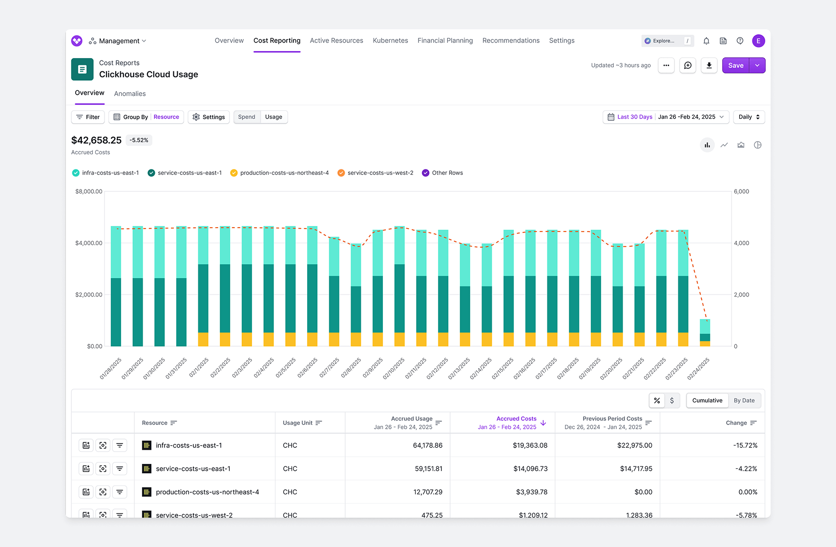Open the Daily granularity dropdown
This screenshot has height=547, width=836.
coord(749,117)
